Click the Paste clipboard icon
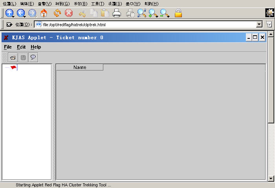 coord(105,13)
